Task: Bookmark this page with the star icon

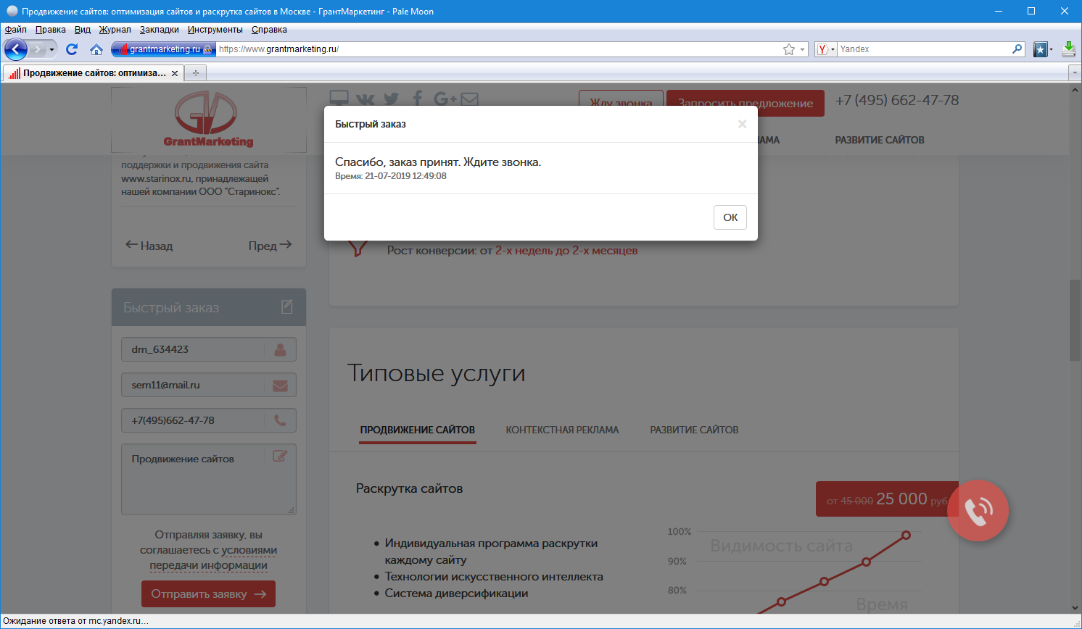Action: pos(789,49)
